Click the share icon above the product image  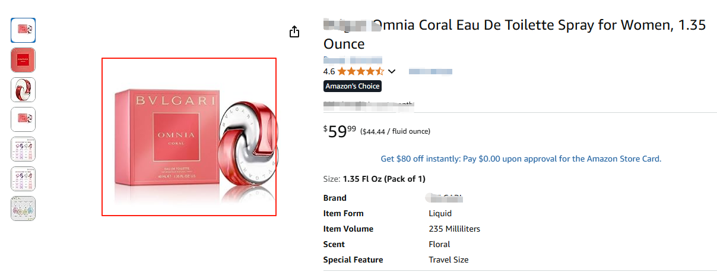[294, 32]
